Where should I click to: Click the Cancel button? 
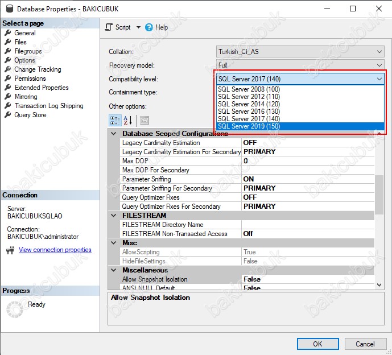[x=365, y=344]
